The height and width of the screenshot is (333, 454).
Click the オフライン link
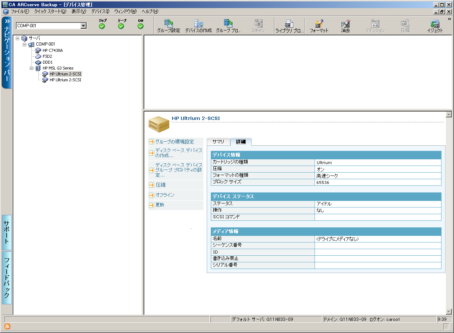[x=165, y=195]
